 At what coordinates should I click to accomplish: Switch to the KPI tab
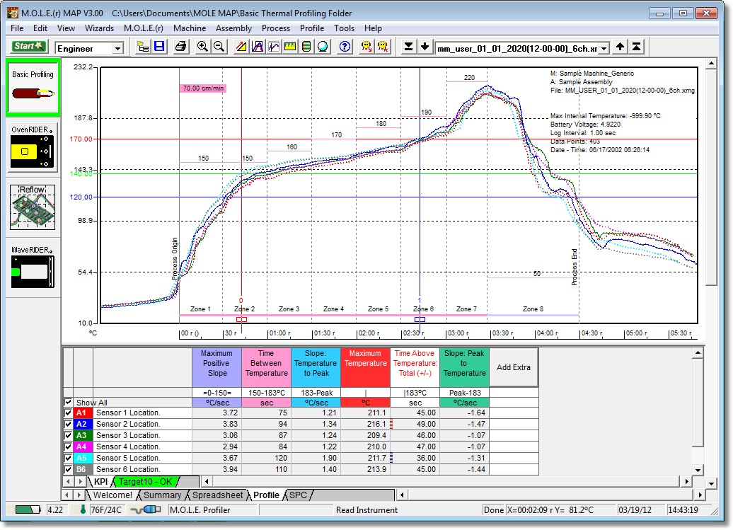click(100, 482)
